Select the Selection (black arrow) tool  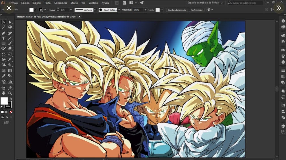click(3, 22)
